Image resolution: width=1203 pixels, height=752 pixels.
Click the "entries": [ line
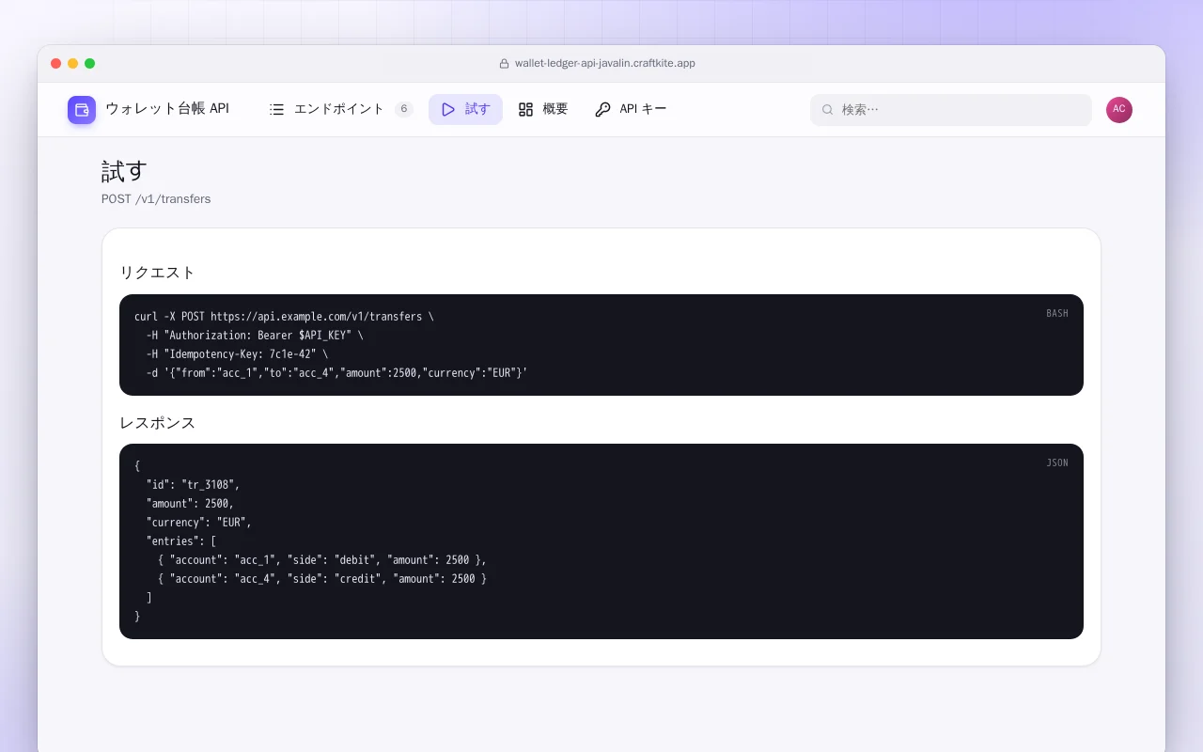point(181,541)
